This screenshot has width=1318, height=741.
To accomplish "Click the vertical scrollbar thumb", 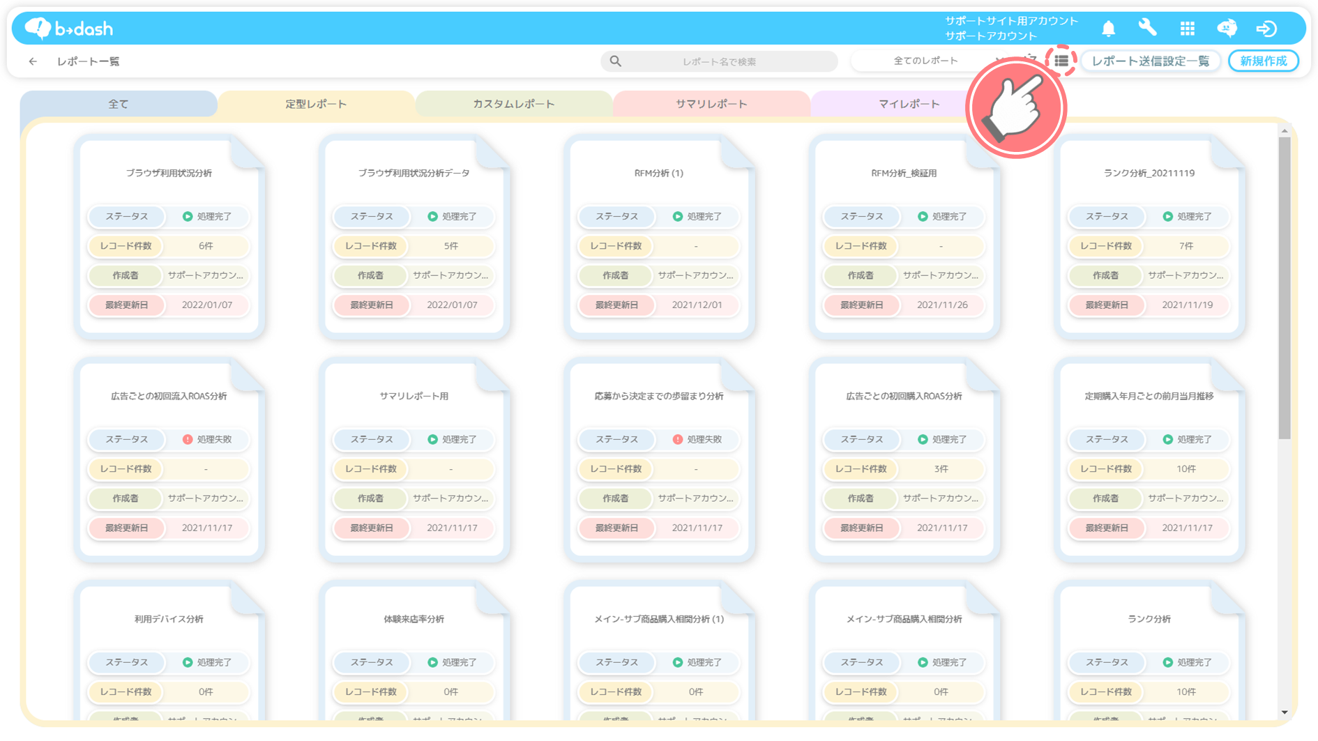I will tap(1285, 288).
